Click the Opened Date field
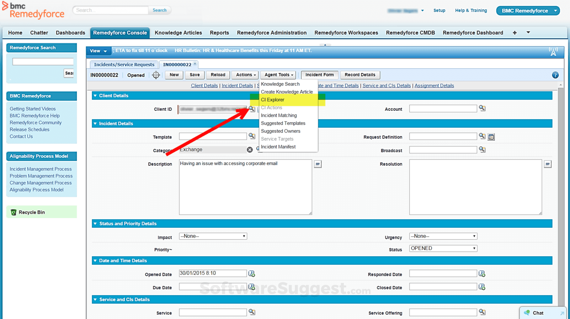Screen dimensions: 570x319 coord(213,273)
